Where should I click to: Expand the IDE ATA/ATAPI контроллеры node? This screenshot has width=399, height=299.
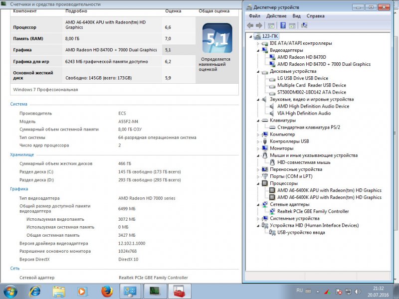[258, 43]
